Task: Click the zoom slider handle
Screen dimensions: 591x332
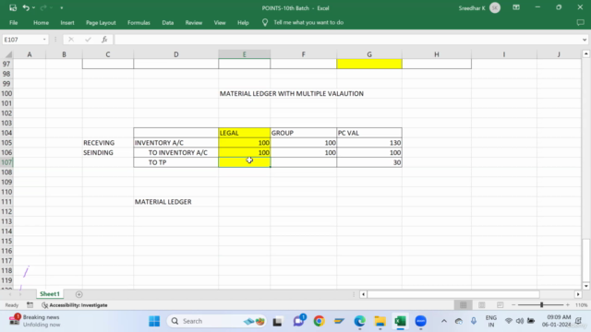Action: (x=542, y=305)
